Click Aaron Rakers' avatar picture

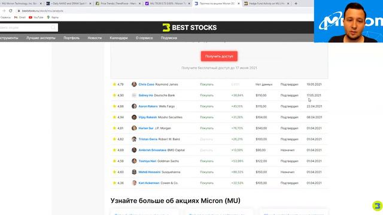(x=134, y=106)
